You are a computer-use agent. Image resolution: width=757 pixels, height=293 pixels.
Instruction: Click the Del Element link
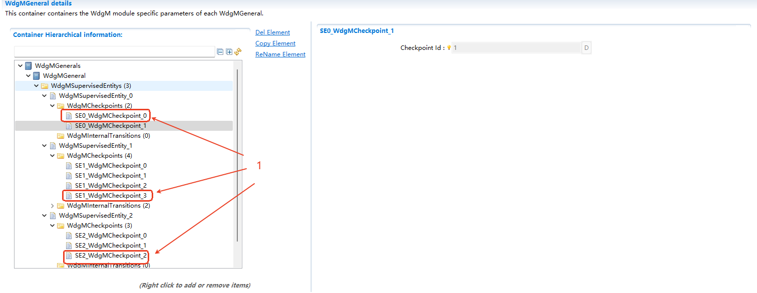click(272, 32)
